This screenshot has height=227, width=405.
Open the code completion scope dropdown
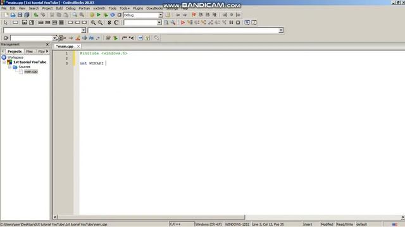[84, 30]
